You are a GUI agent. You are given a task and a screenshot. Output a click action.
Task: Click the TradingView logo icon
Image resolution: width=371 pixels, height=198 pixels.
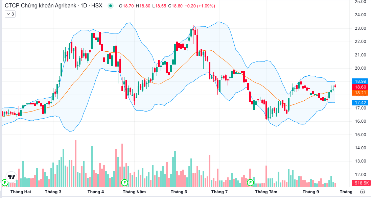coord(11,177)
